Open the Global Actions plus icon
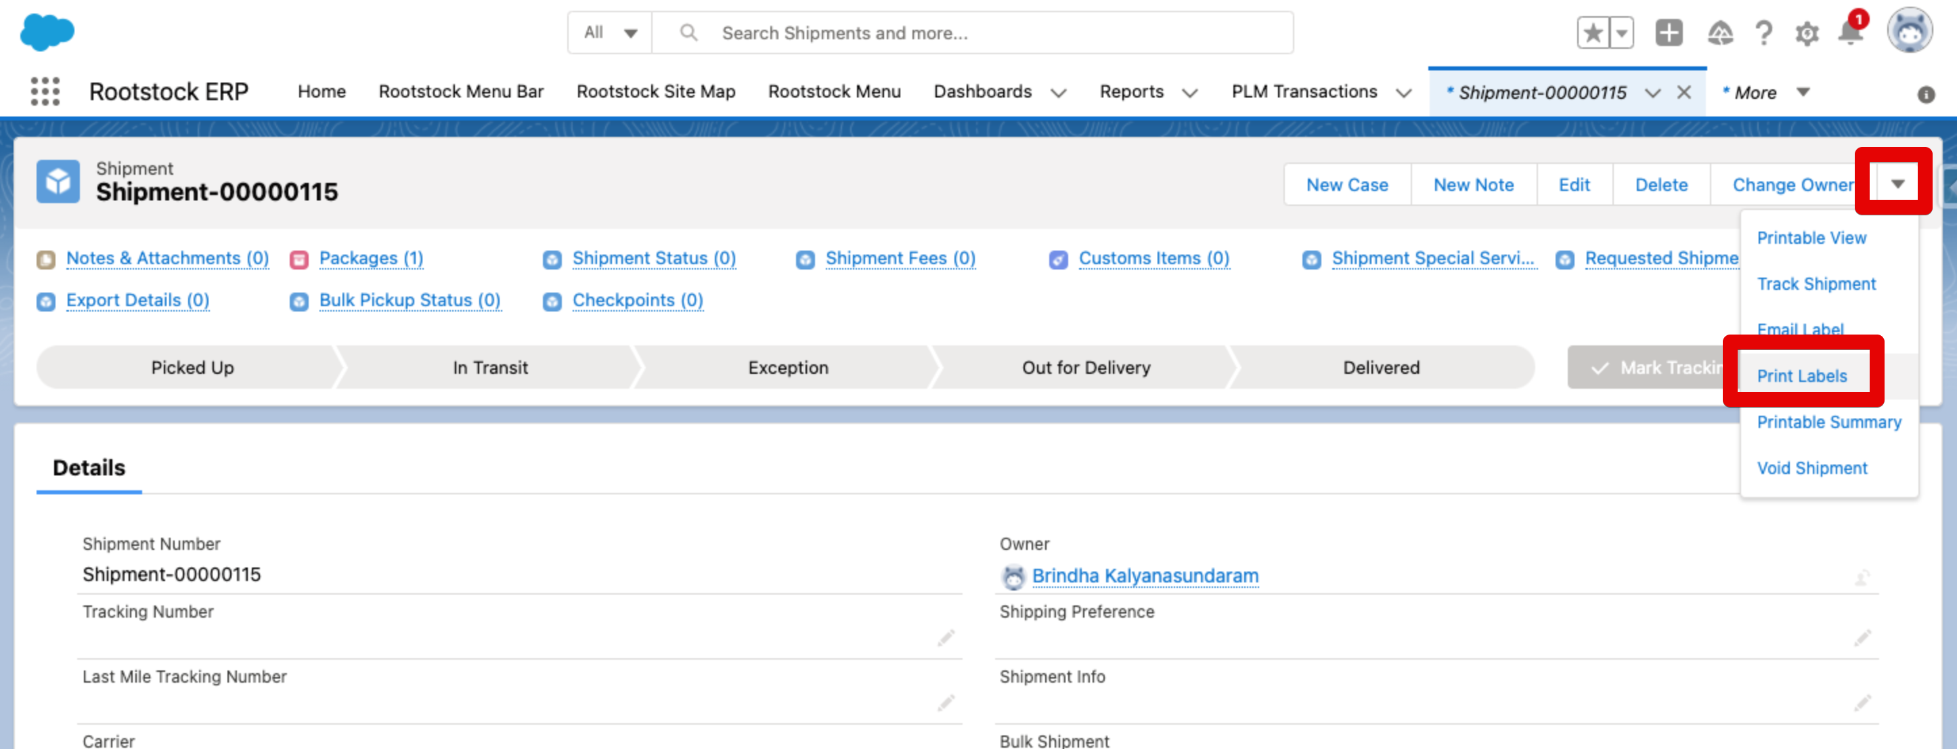Viewport: 1957px width, 749px height. [x=1669, y=33]
